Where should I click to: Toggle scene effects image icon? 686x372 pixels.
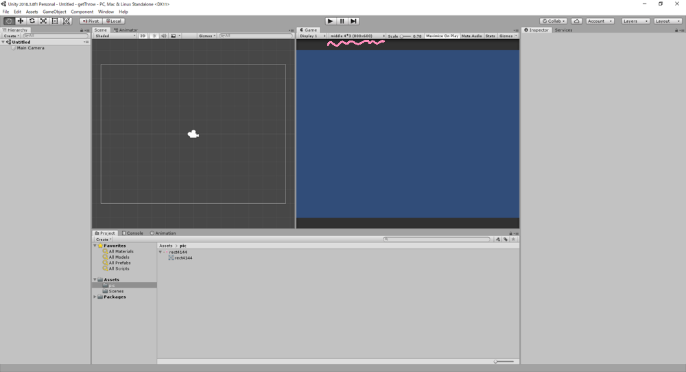coord(175,36)
